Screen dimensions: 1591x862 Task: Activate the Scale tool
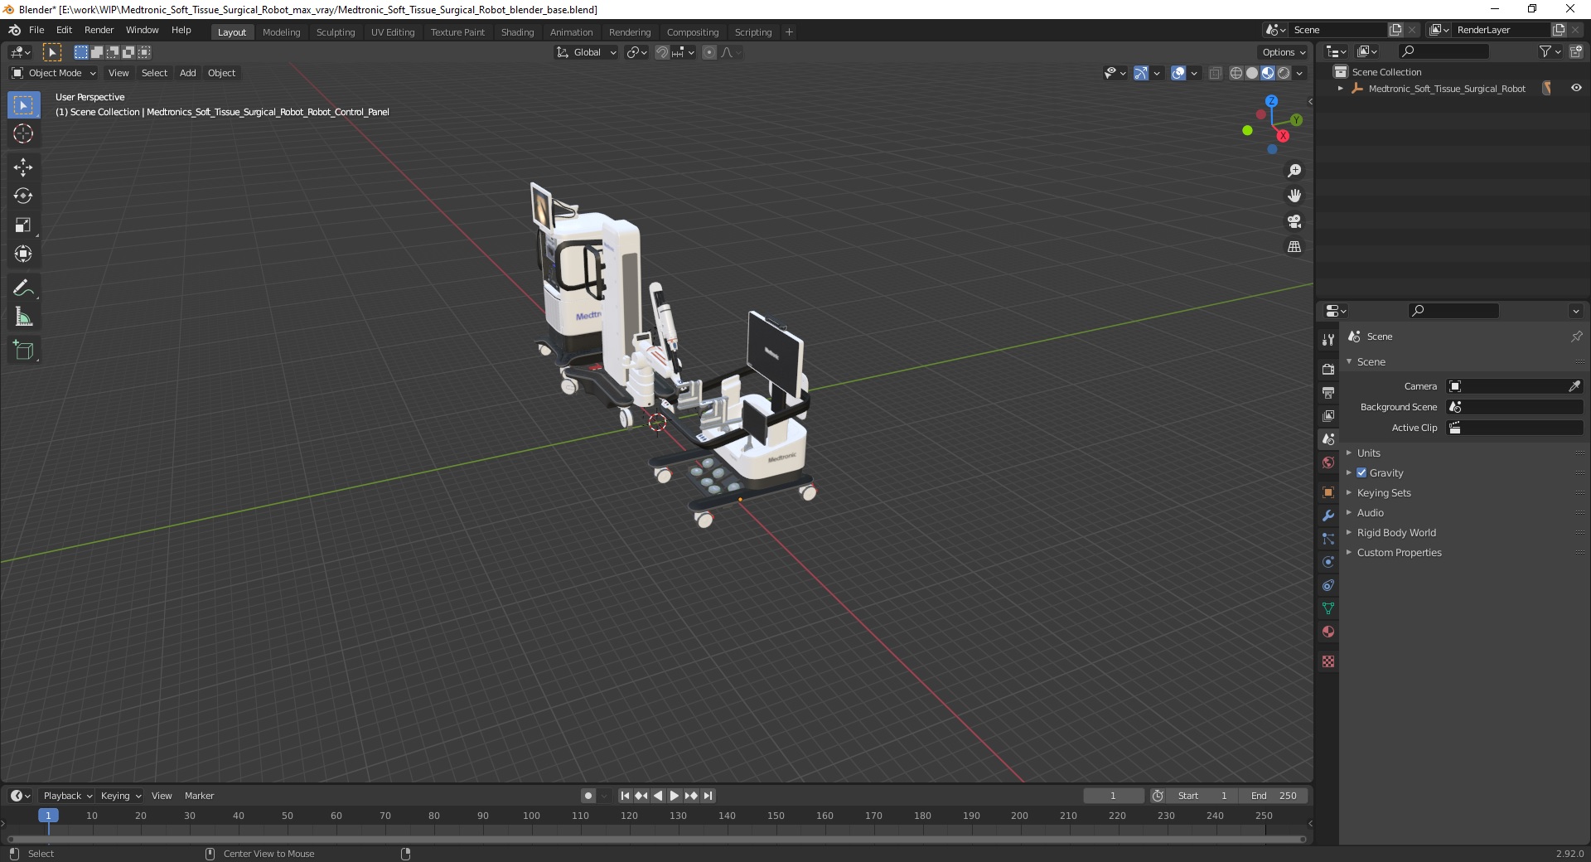[x=23, y=225]
